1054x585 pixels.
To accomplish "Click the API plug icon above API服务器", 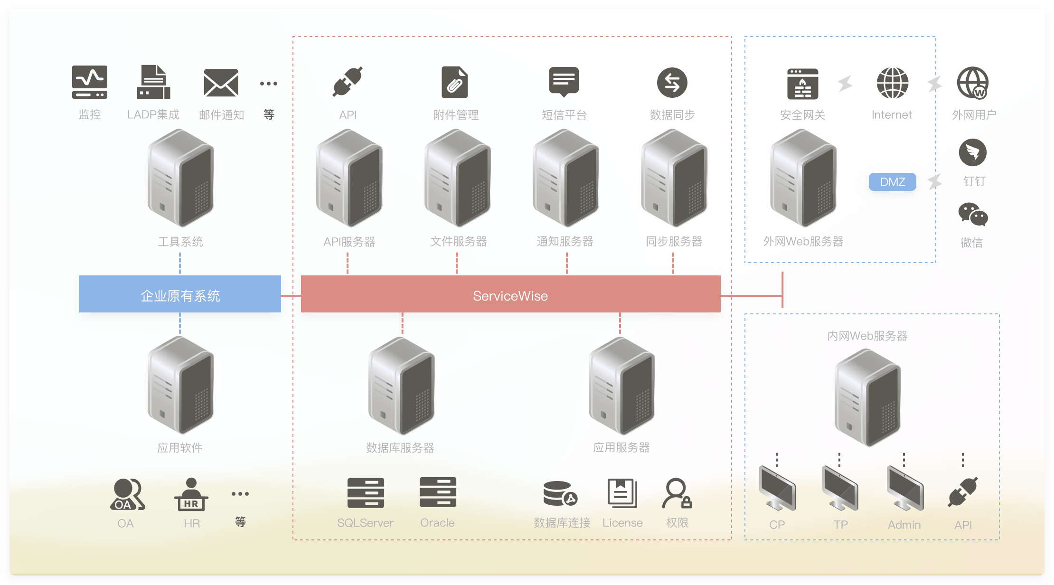I will 348,82.
